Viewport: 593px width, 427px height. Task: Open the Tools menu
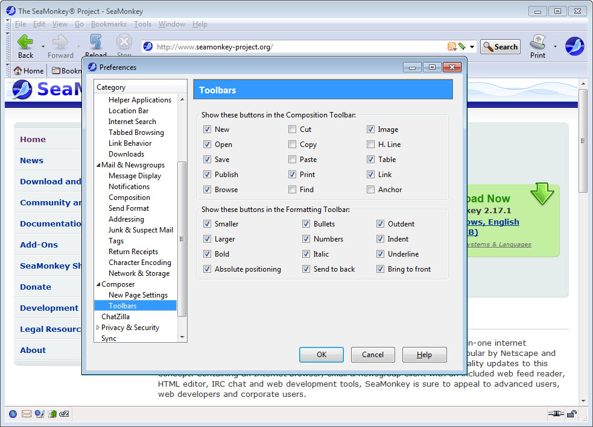tap(142, 24)
